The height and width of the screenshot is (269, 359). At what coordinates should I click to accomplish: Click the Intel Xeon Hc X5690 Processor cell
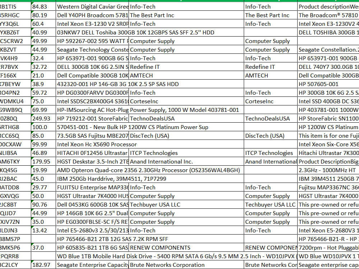(x=92, y=144)
